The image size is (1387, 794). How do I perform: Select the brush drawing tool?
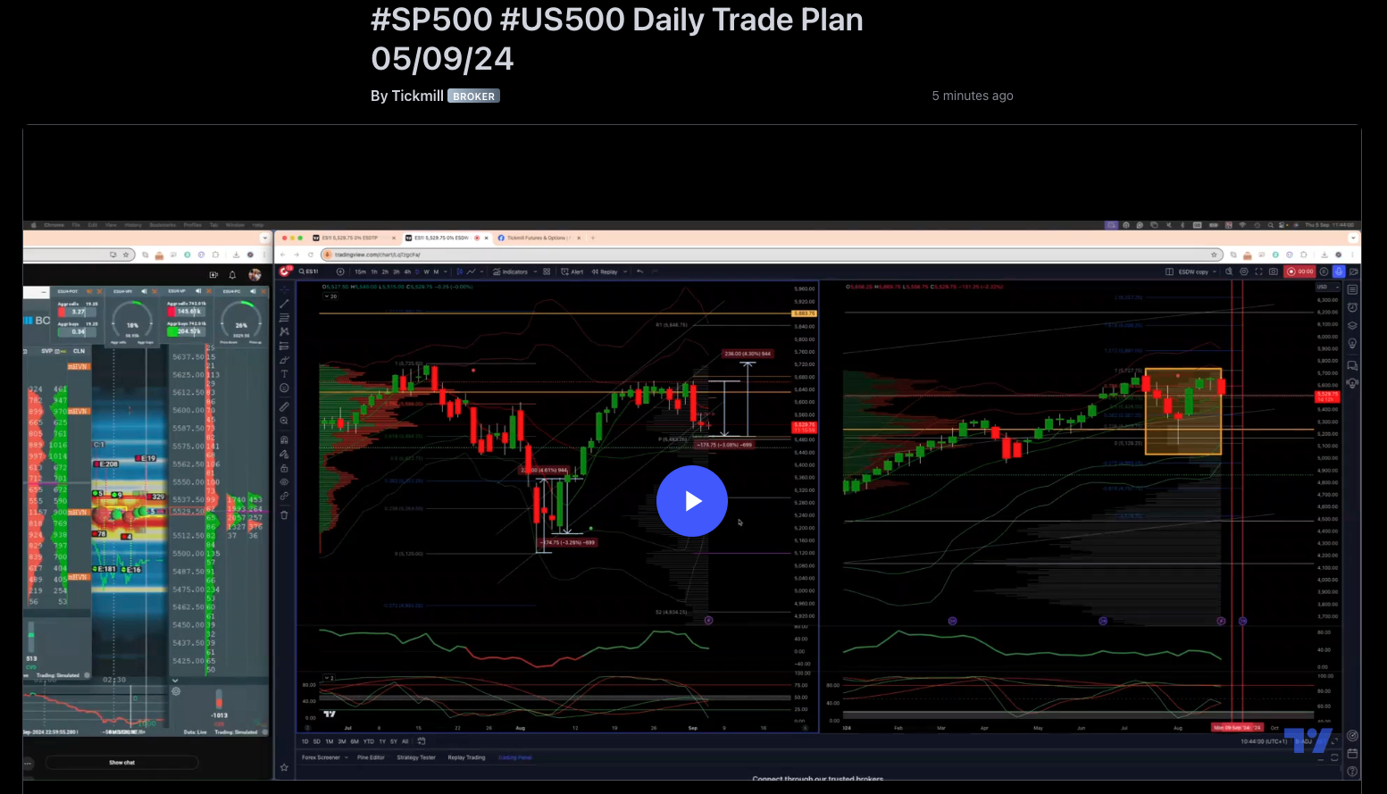pos(284,360)
